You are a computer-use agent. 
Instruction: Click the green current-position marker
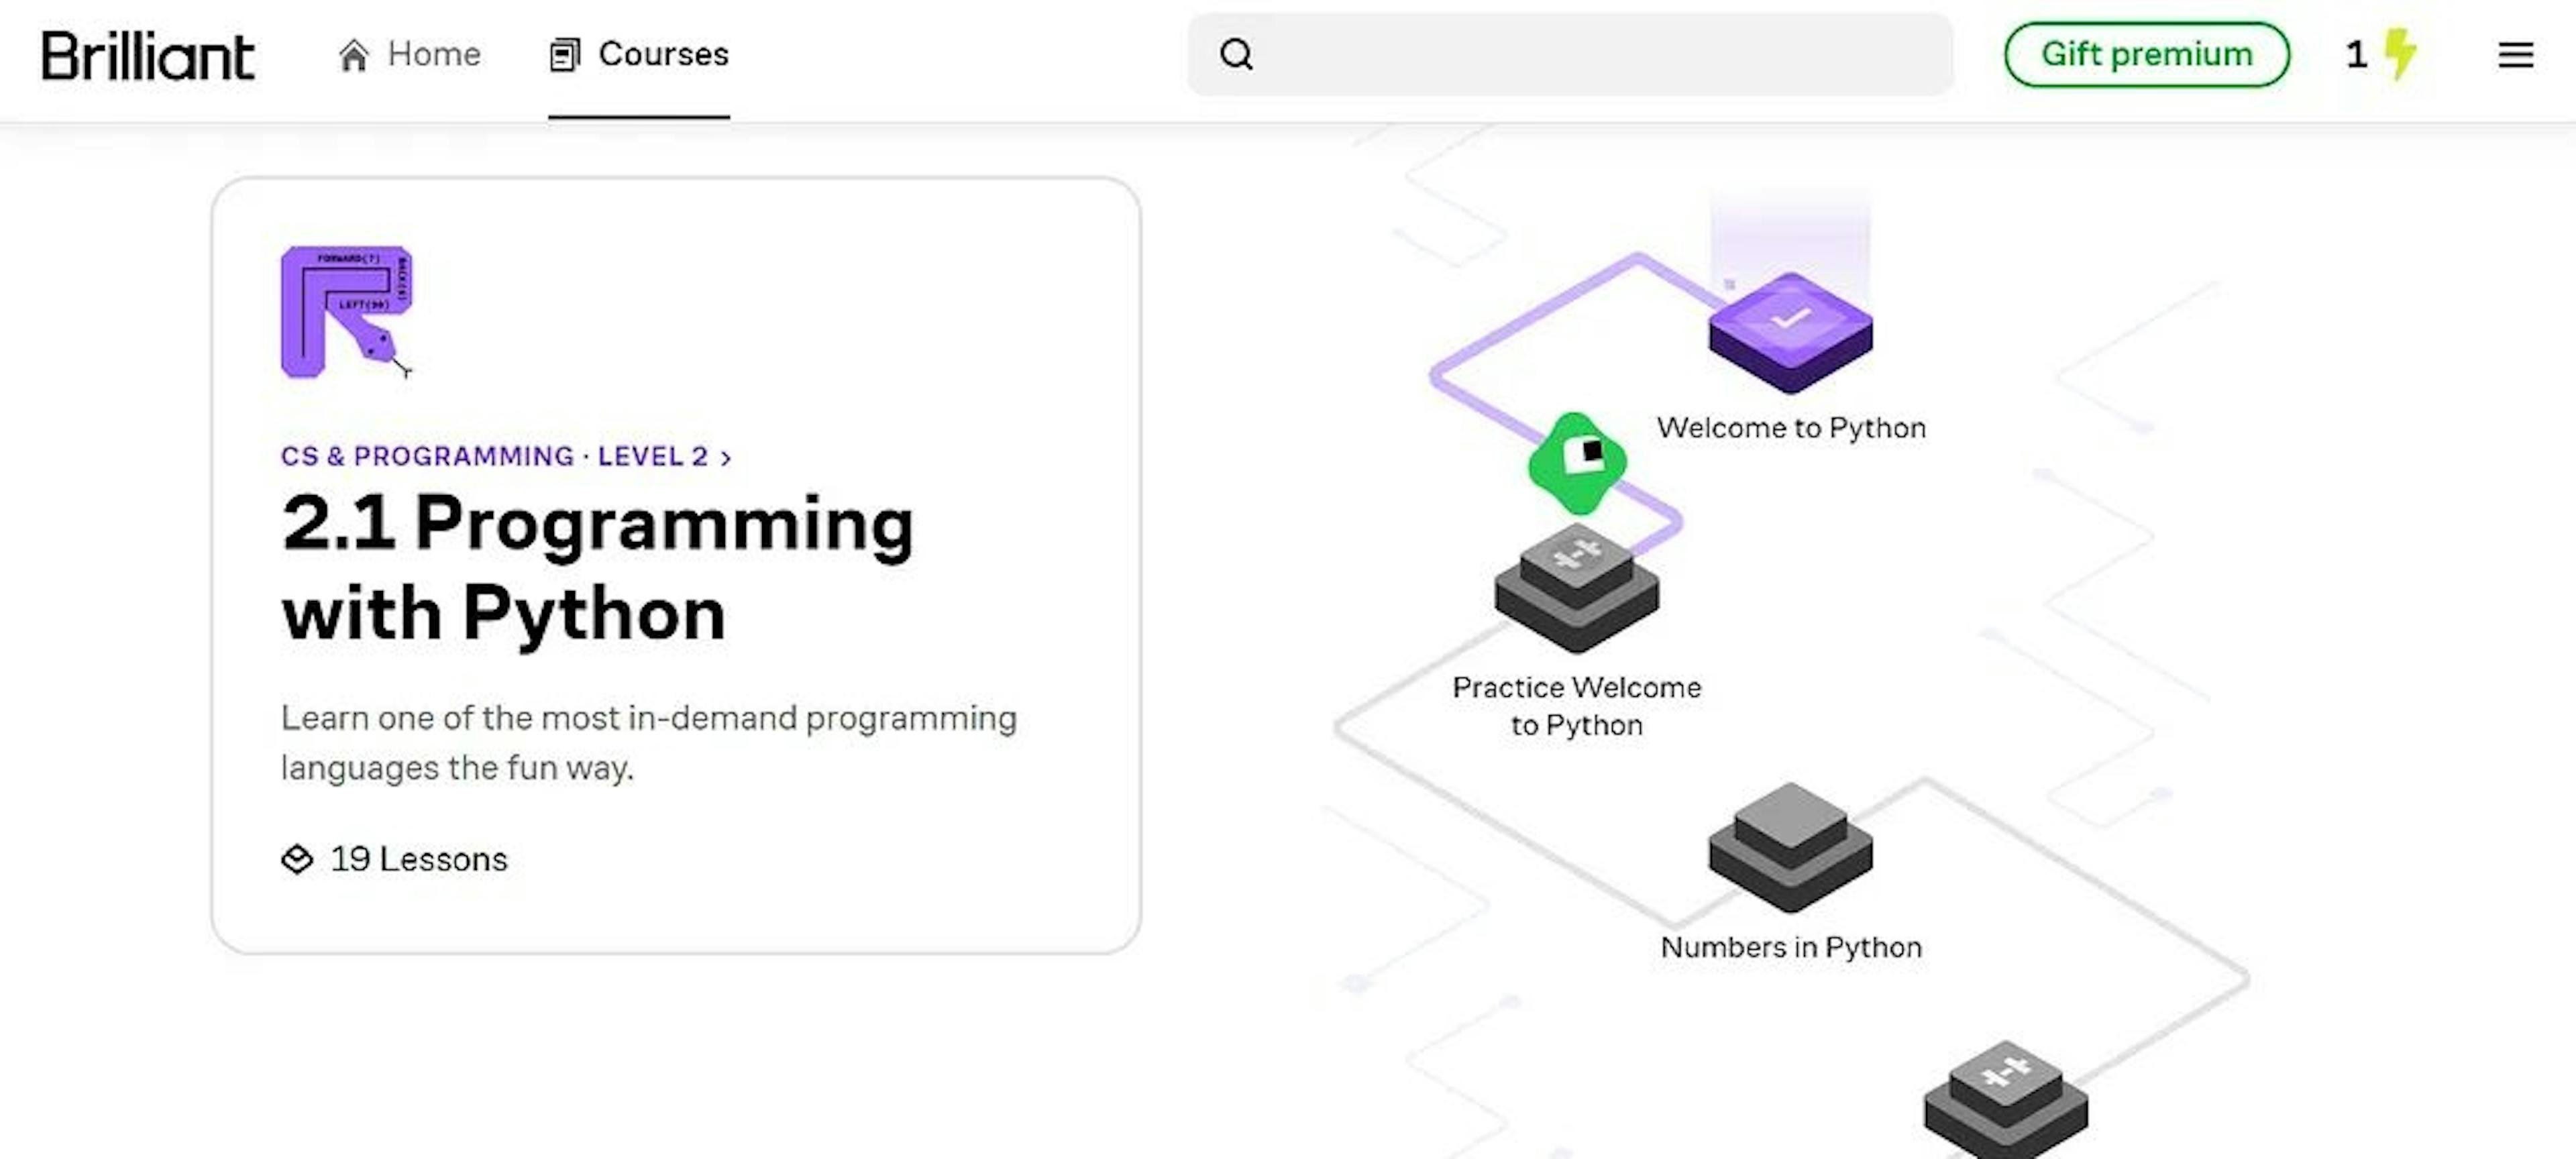click(1578, 463)
